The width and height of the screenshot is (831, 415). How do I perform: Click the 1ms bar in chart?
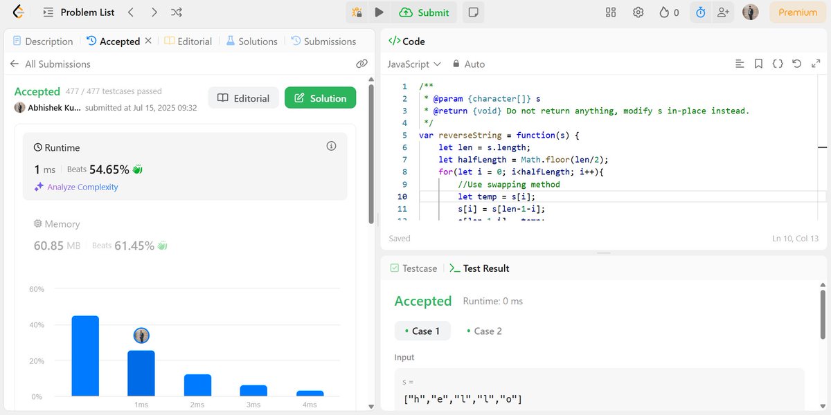pyautogui.click(x=141, y=373)
